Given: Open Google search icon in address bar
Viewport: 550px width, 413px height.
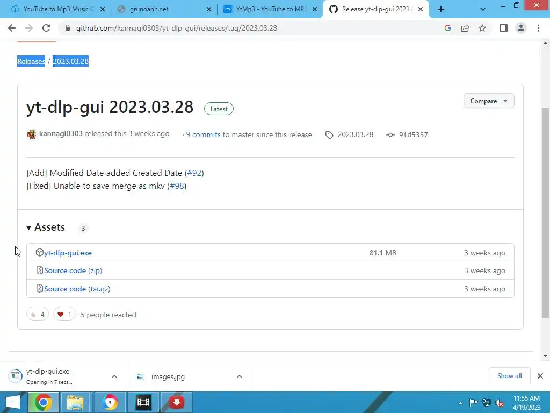Looking at the screenshot, I should pyautogui.click(x=447, y=28).
